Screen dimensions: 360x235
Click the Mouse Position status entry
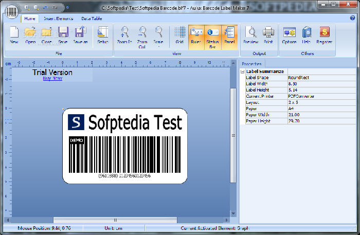coord(44,228)
